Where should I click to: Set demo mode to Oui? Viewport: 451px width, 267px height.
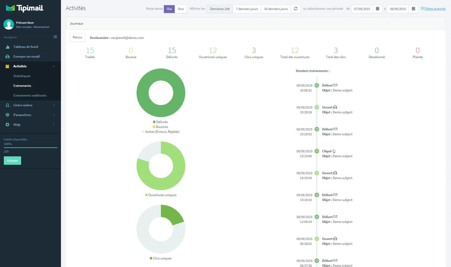point(169,9)
